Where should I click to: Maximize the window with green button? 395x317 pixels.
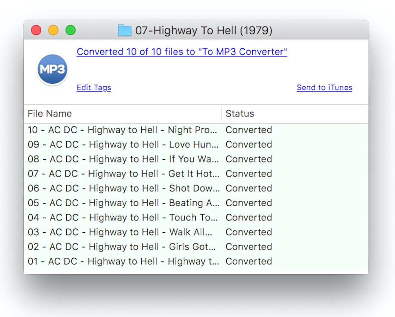click(71, 30)
